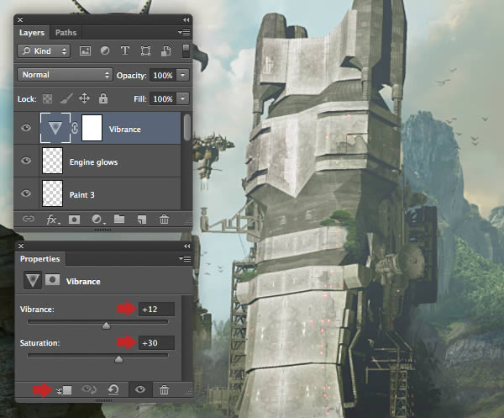Click the Saturation slider handle

[118, 359]
